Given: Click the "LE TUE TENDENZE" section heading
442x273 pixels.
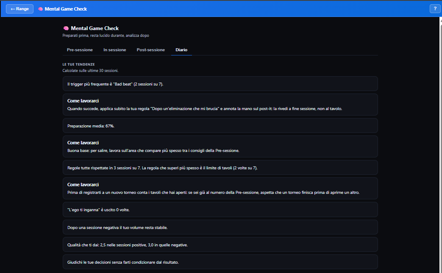Looking at the screenshot, I should point(79,64).
